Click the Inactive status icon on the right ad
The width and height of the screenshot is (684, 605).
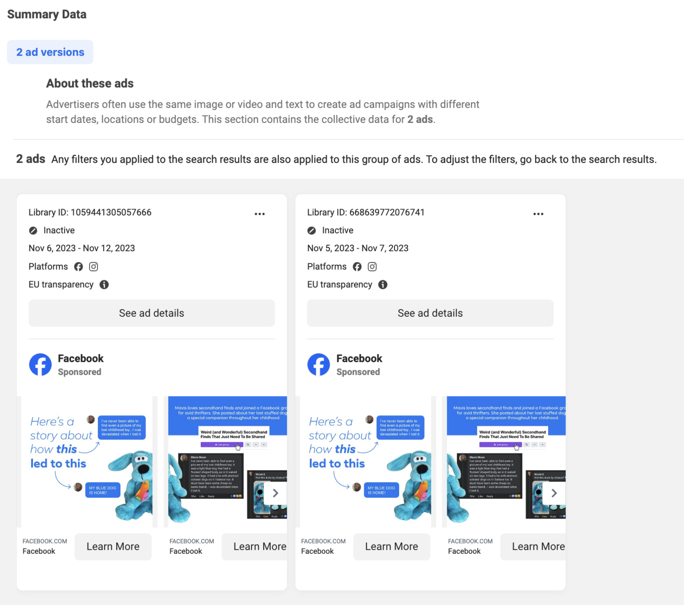point(311,230)
